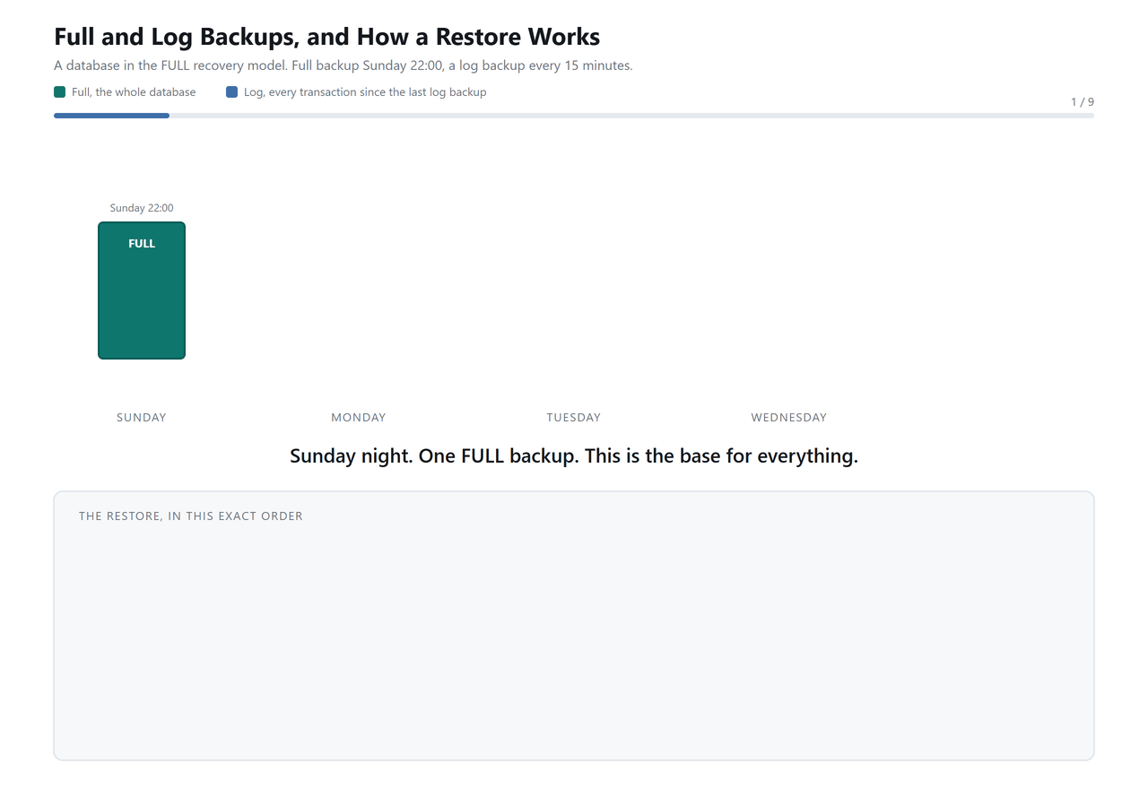Click the "1 / 9" step counter
The image size is (1148, 789).
point(1083,102)
